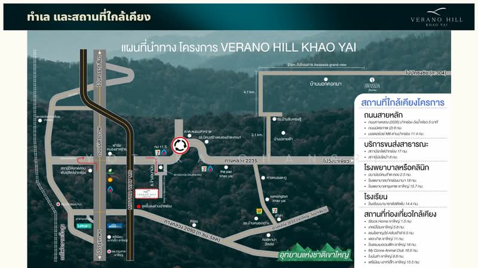Image resolution: width=478 pixels, height=268 pixels.
Task: Click the 2 km. Awasada grand view distance label
Action: [317, 65]
